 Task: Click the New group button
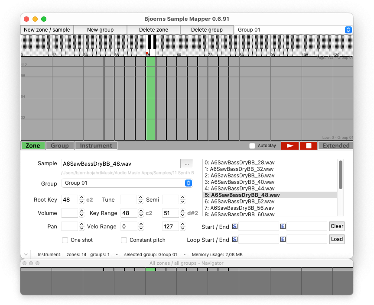pyautogui.click(x=100, y=30)
